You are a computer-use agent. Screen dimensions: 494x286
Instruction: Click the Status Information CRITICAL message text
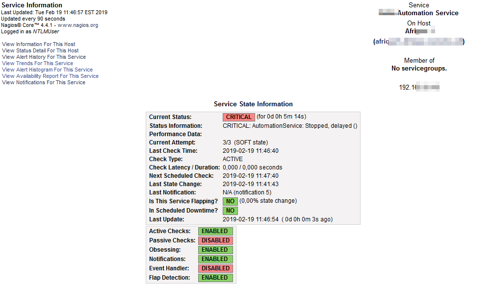click(290, 126)
